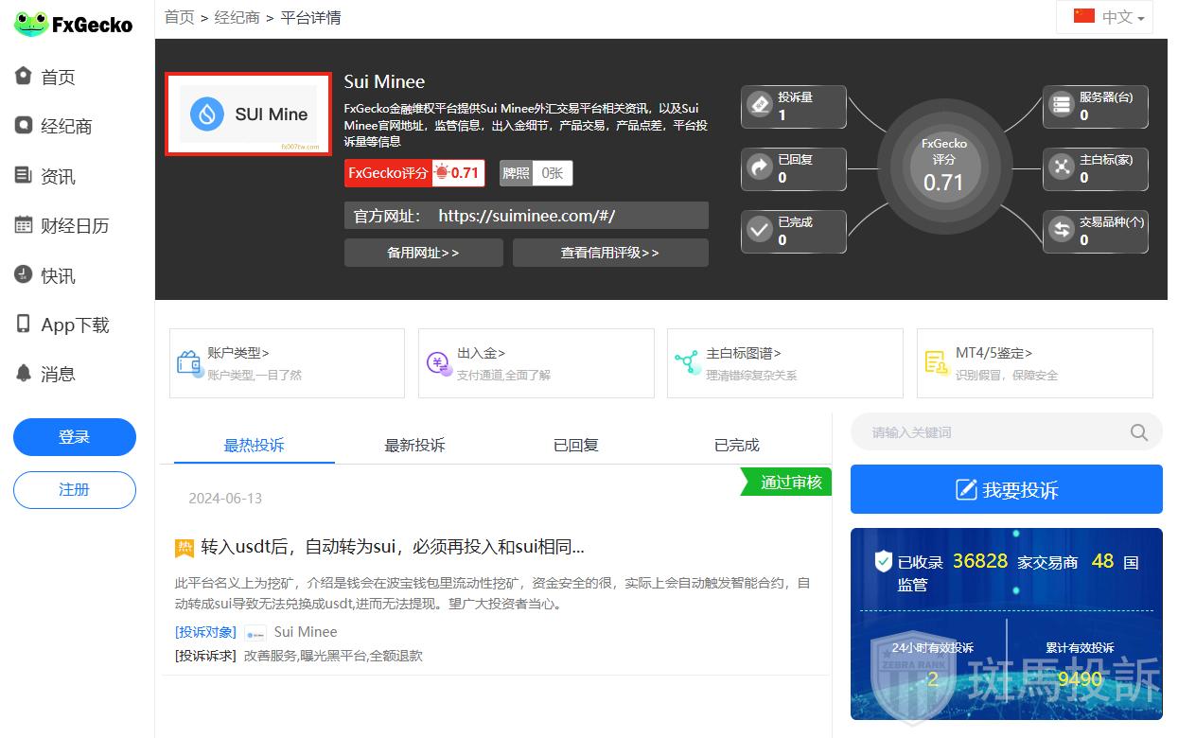Click the FxGecko frog logo

31,25
